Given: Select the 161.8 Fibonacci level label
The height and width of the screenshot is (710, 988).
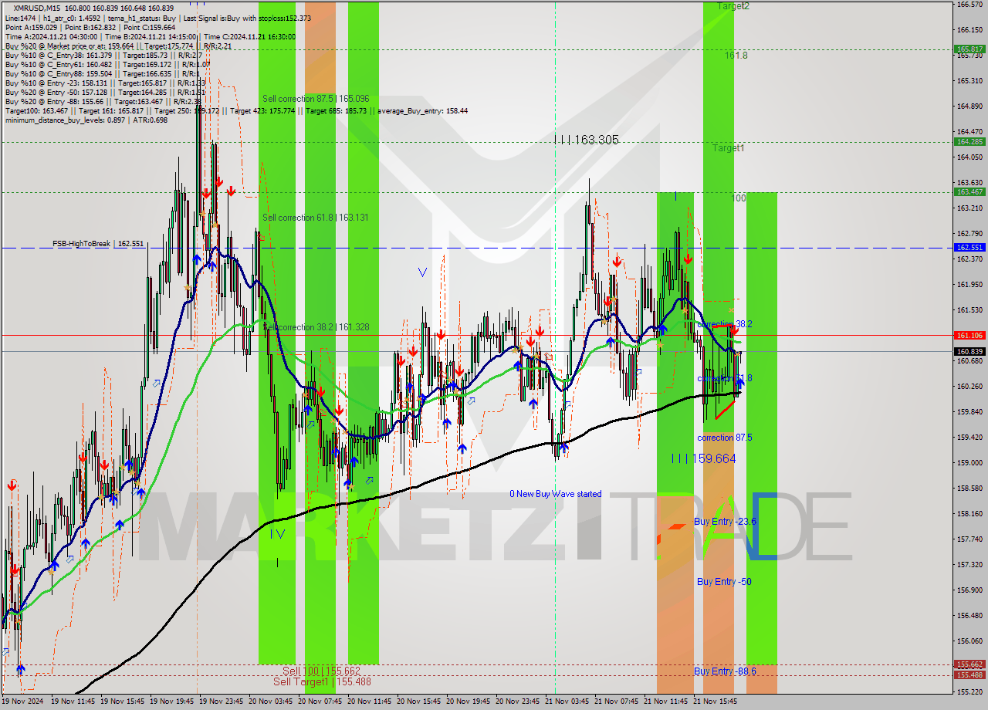Looking at the screenshot, I should tap(736, 56).
